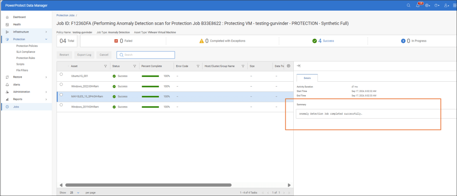Filter the Asset column
The height and width of the screenshot is (196, 457).
[105, 66]
